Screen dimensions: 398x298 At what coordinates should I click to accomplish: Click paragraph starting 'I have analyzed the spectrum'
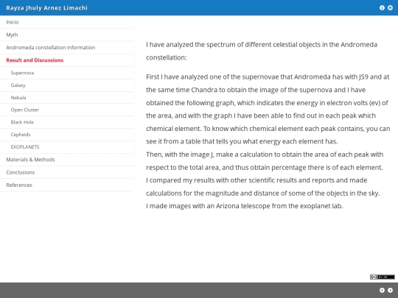[x=262, y=51]
